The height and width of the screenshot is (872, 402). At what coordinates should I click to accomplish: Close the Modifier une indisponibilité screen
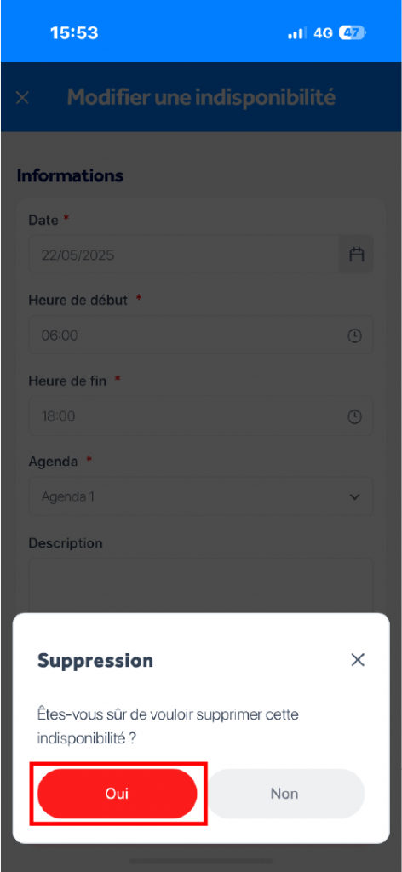(22, 98)
